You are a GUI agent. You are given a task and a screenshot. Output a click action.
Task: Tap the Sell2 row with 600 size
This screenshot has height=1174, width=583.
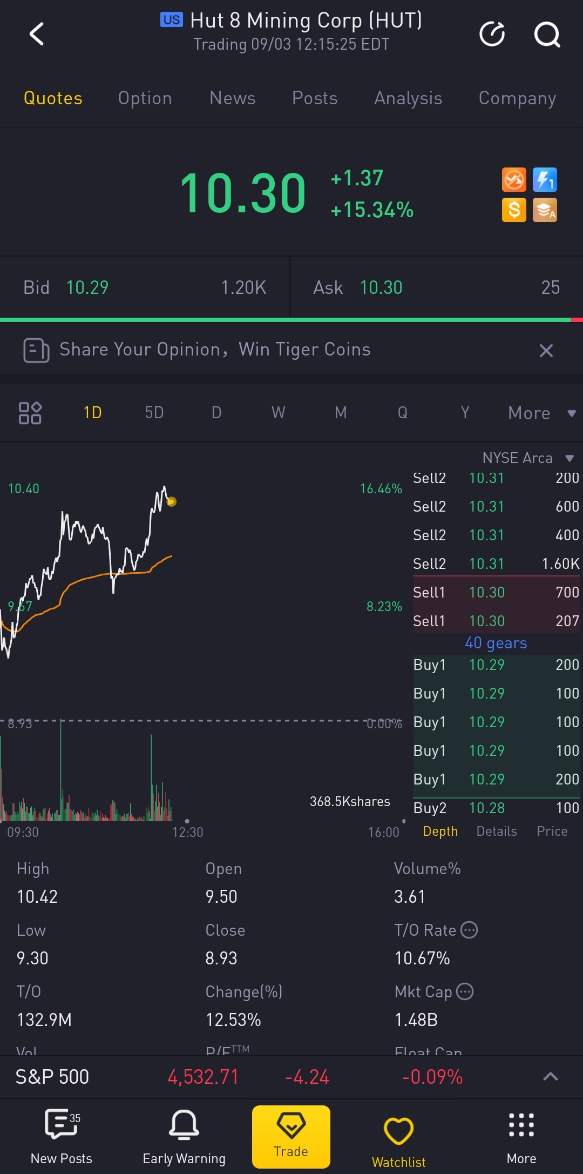click(496, 507)
